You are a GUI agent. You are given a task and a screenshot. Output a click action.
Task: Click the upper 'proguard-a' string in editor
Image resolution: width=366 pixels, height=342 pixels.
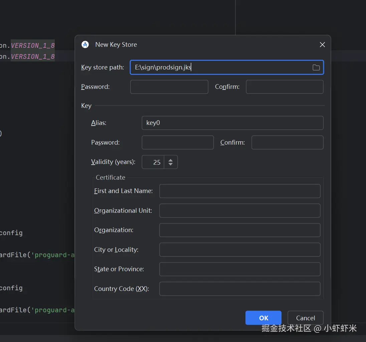(x=53, y=255)
